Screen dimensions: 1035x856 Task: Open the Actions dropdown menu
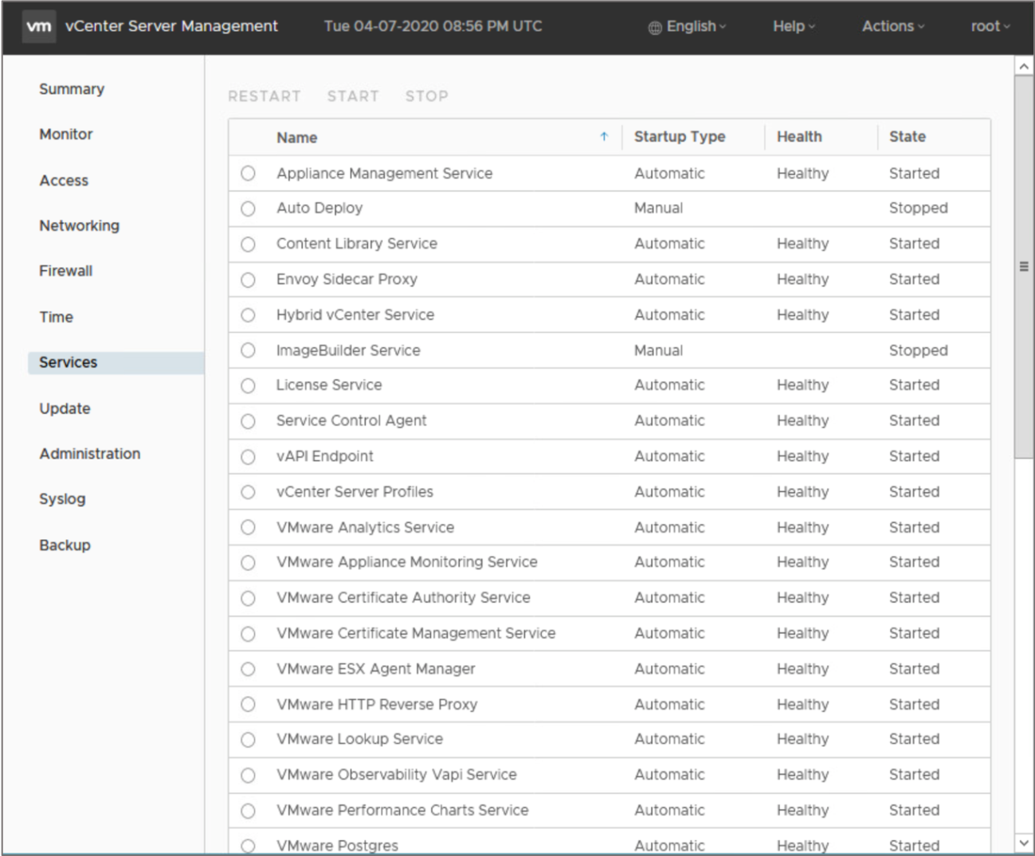893,26
